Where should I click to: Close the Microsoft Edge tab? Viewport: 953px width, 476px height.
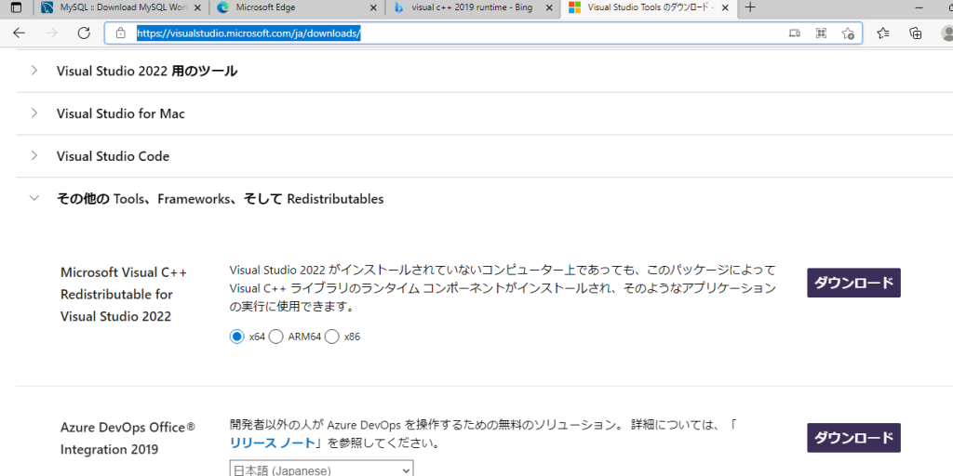(x=373, y=7)
